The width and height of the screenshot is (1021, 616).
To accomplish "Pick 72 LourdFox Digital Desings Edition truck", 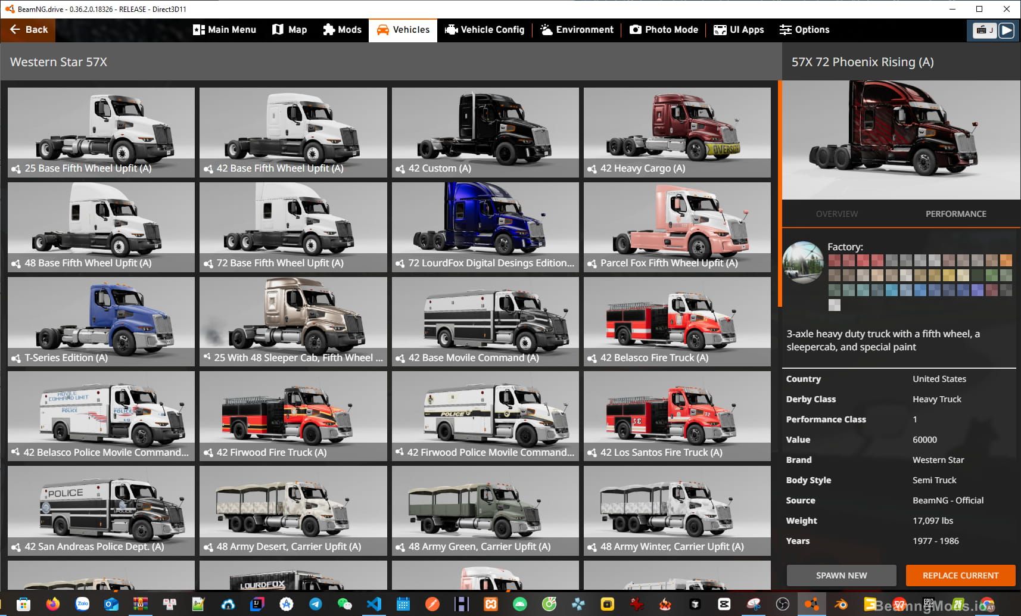I will [x=485, y=227].
